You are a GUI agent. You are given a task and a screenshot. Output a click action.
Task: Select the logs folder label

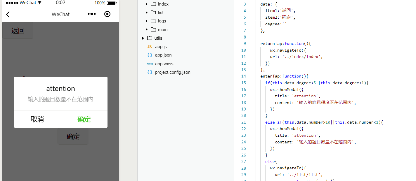pos(162,21)
